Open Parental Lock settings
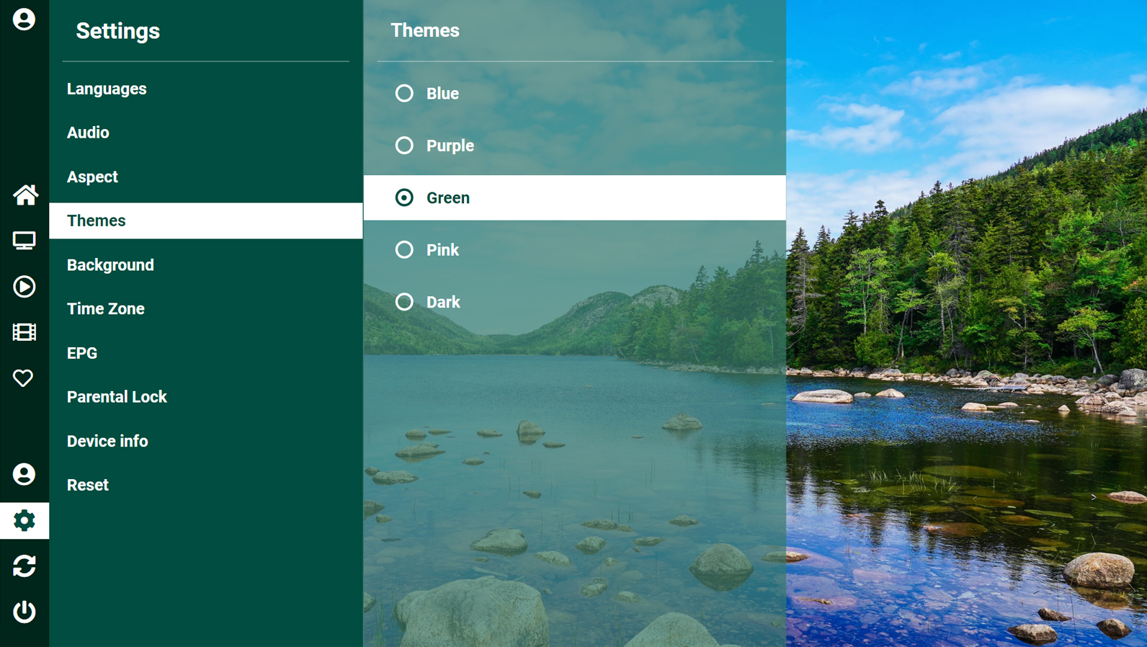This screenshot has height=647, width=1147. tap(206, 397)
